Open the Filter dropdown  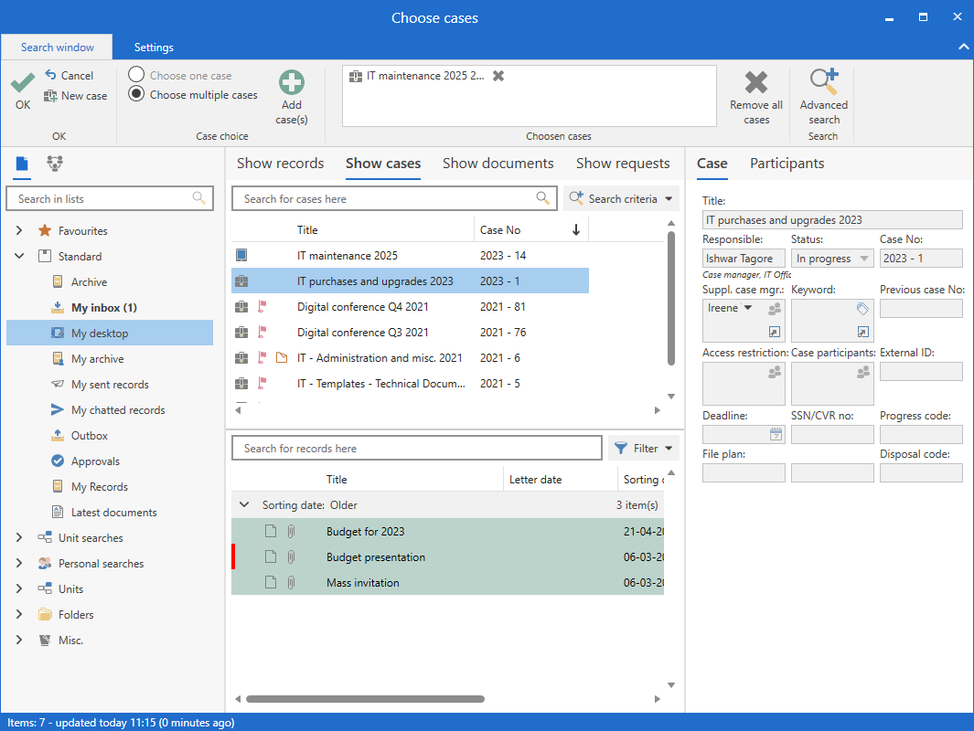point(645,448)
